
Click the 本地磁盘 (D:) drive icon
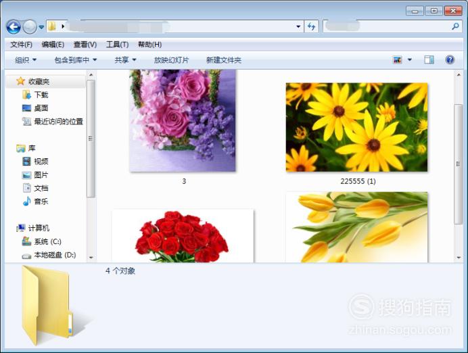(x=26, y=256)
